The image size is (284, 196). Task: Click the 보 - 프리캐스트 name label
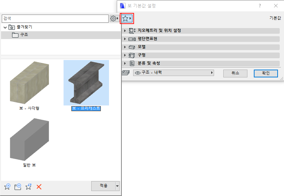[x=86, y=108]
